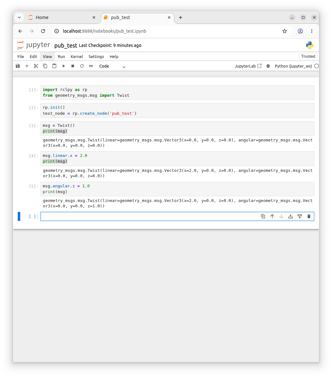Click the Jupyter logo
Screen dimensions: 332x377
(x=33, y=45)
